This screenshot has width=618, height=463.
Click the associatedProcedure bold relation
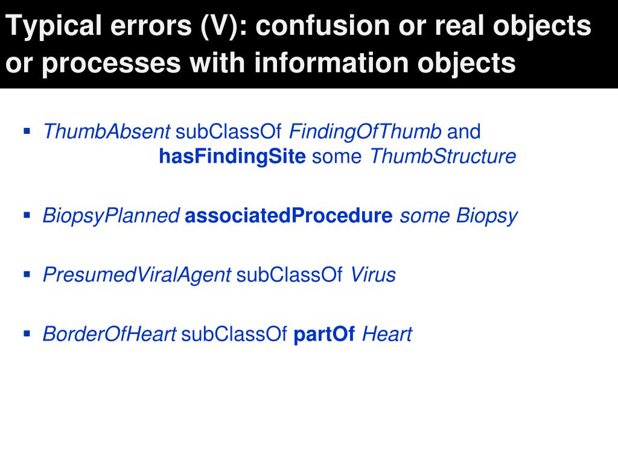[x=288, y=215]
